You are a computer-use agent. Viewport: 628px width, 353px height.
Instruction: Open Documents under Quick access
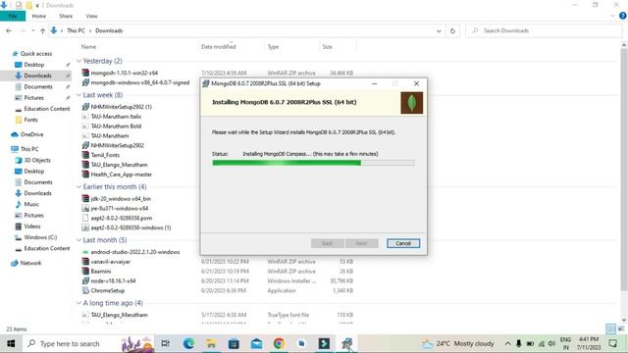click(38, 87)
